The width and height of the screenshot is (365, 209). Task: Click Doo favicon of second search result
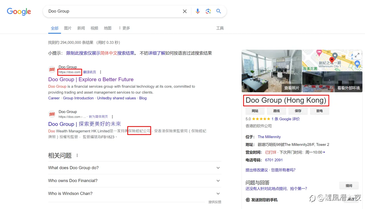point(52,114)
